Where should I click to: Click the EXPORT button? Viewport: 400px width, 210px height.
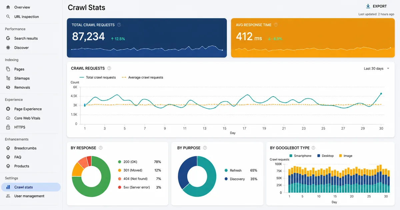point(376,6)
